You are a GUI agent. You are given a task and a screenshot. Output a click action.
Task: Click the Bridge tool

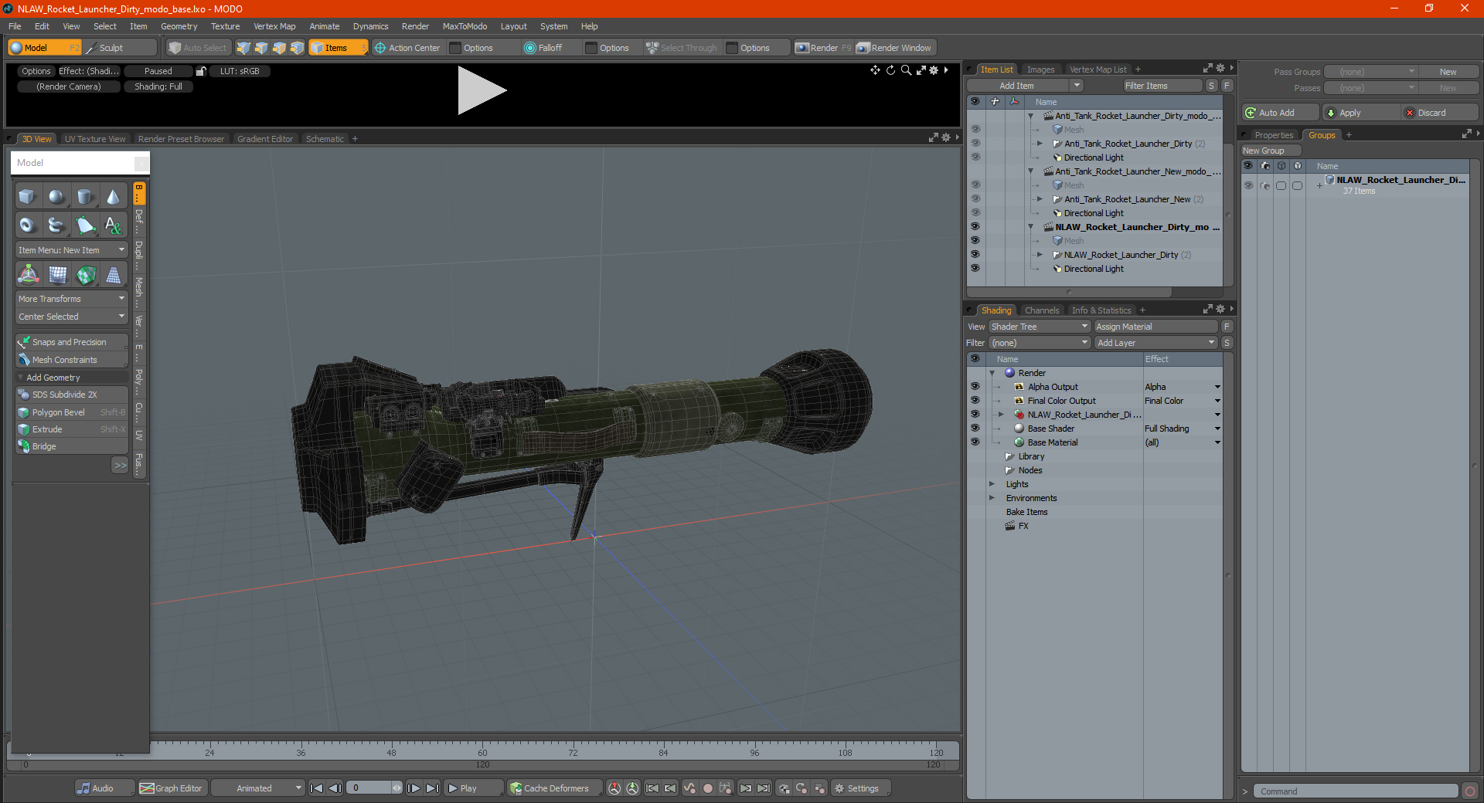coord(72,446)
